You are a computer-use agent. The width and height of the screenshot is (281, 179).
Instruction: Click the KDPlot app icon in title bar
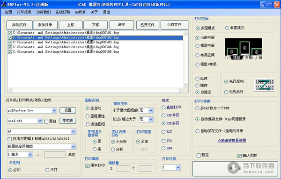tap(4, 5)
